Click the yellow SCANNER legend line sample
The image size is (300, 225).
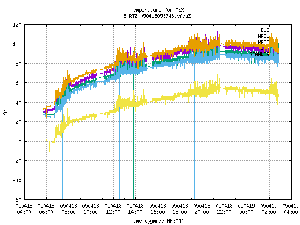[279, 54]
